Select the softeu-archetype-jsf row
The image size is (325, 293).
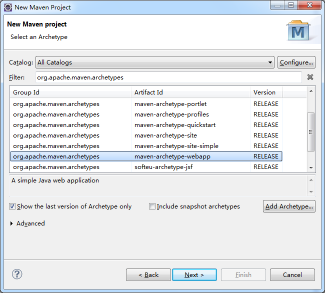point(146,167)
